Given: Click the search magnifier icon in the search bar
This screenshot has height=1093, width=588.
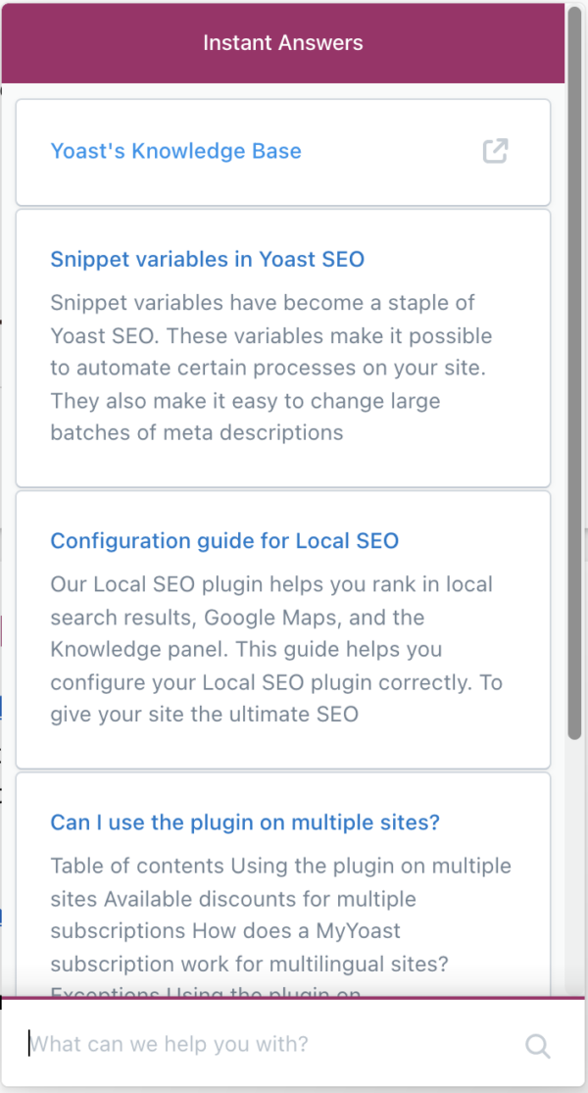Looking at the screenshot, I should click(x=537, y=1045).
